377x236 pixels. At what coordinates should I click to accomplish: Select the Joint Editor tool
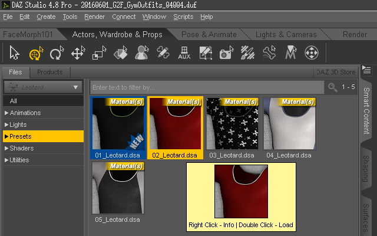(163, 53)
